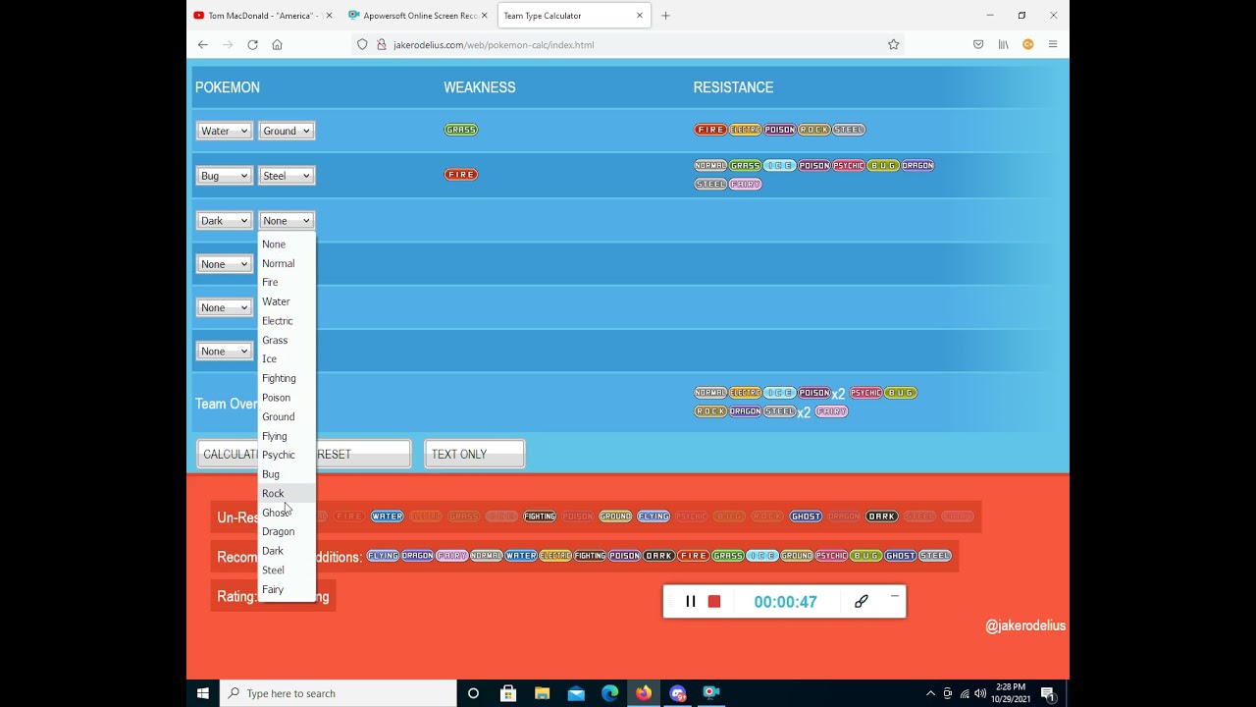This screenshot has width=1256, height=707.
Task: Open the browser home page icon
Action: [277, 44]
